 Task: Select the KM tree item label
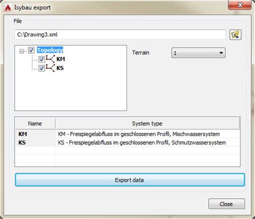61,59
